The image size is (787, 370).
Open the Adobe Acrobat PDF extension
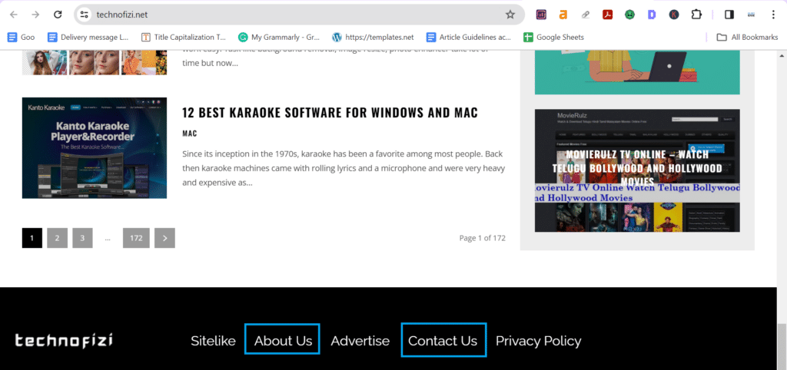click(x=607, y=15)
